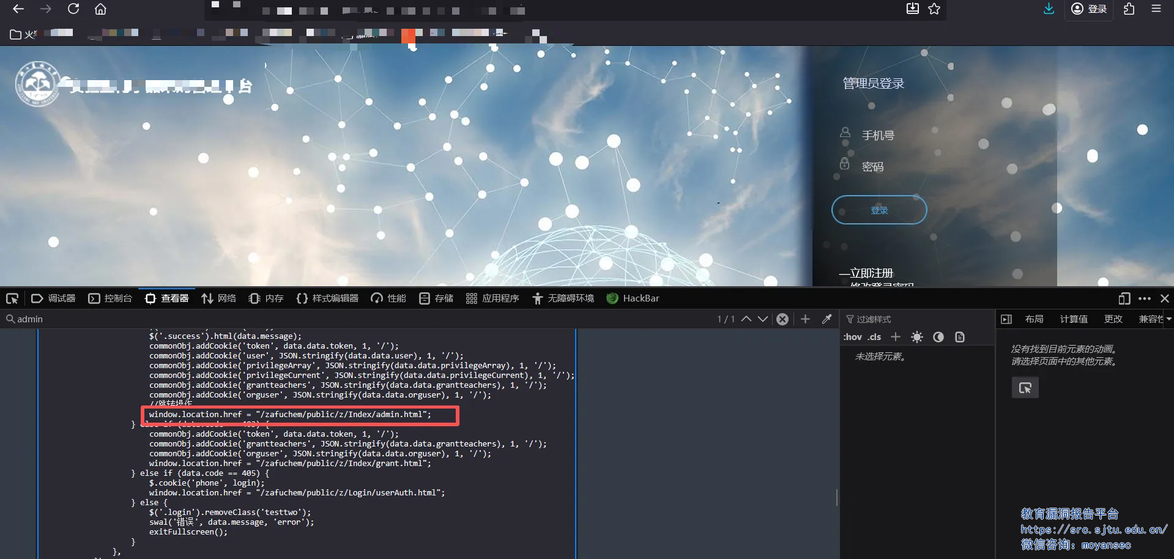This screenshot has width=1174, height=559.
Task: Reload the page with the refresh icon
Action: pyautogui.click(x=73, y=9)
